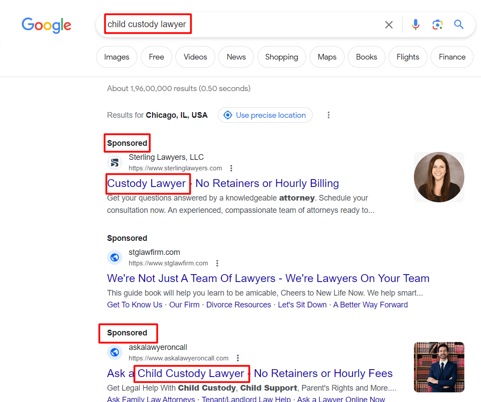The image size is (481, 402).
Task: Click the askalawyeroncall advertiser name
Action: pos(158,347)
